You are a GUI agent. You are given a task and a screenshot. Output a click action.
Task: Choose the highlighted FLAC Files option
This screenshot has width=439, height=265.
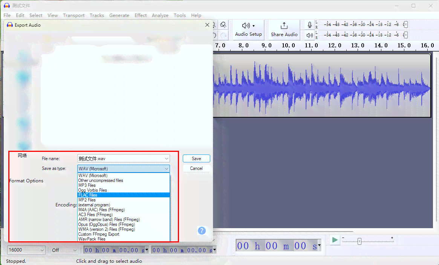pyautogui.click(x=124, y=195)
